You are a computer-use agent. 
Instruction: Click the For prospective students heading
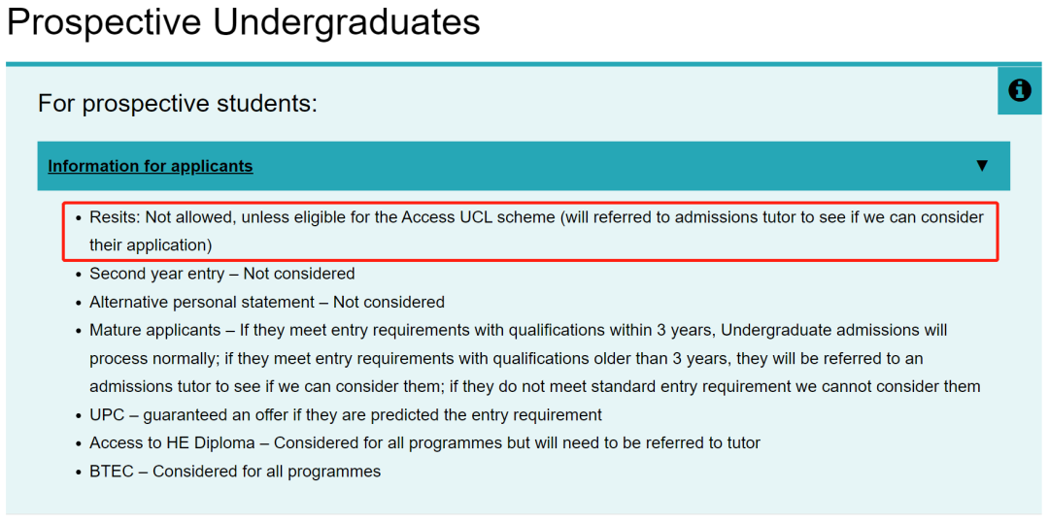click(x=178, y=104)
